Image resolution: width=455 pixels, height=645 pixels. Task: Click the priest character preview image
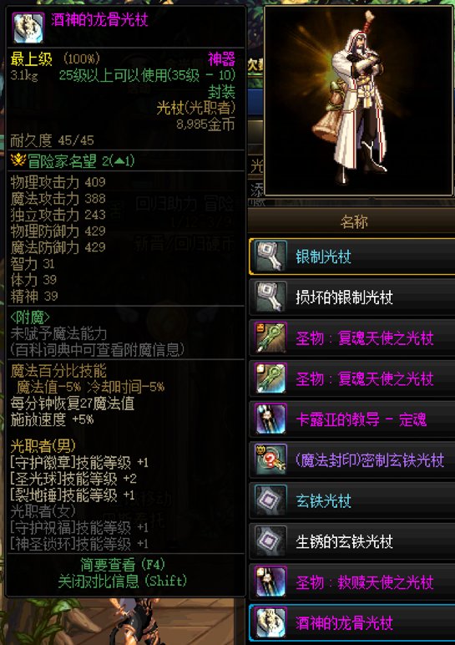point(358,101)
